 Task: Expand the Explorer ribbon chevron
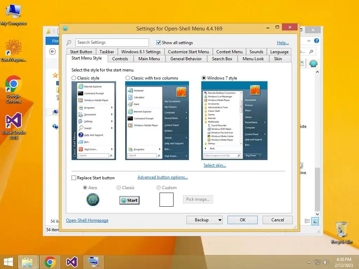[x=309, y=41]
